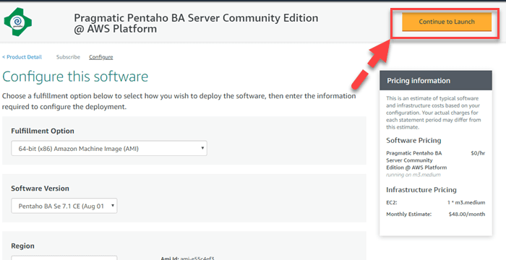Click the Fulfillment Option label
The height and width of the screenshot is (260, 506).
click(x=43, y=131)
